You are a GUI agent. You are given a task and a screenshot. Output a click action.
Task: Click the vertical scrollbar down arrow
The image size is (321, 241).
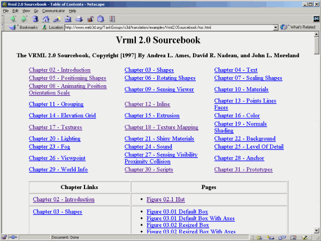[317, 230]
